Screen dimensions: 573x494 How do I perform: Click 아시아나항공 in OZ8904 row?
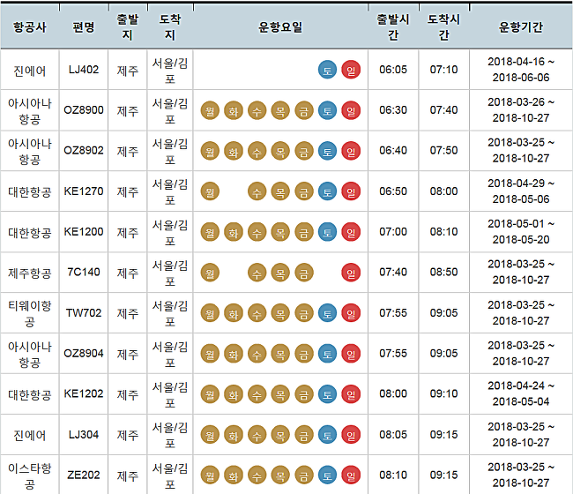click(x=30, y=355)
